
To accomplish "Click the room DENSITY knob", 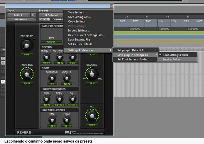I will (67, 78).
